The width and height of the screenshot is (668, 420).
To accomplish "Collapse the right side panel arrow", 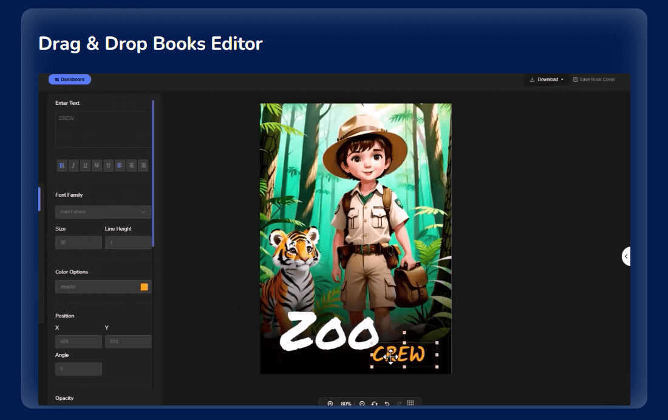I will [626, 256].
